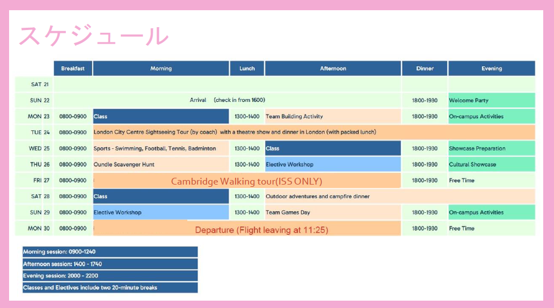
Task: Click the Afternoon column header
Action: click(333, 69)
